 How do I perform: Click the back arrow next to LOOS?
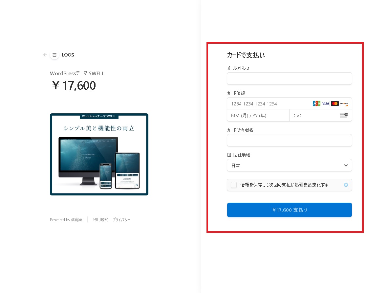coord(45,55)
